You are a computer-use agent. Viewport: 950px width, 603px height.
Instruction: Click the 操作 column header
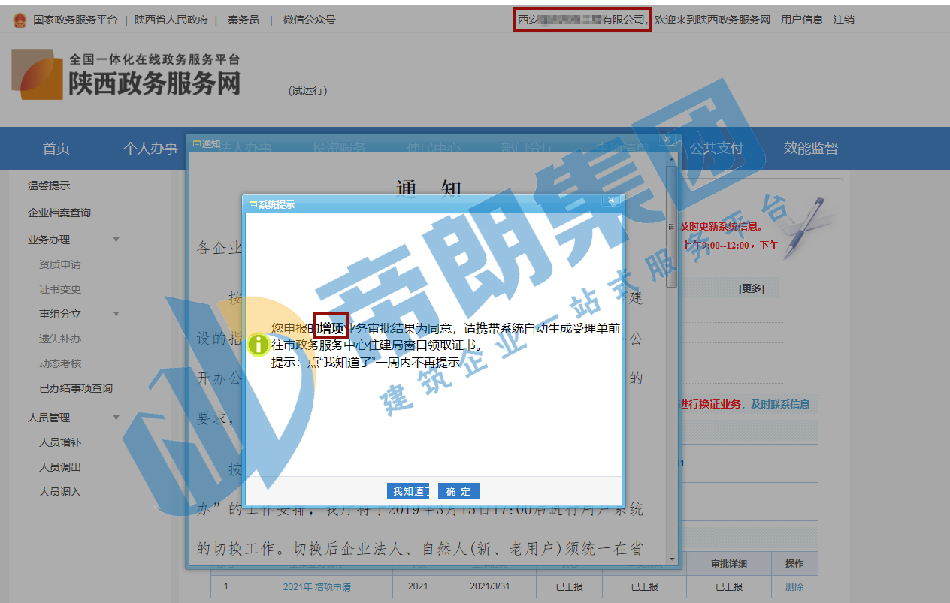pos(794,564)
